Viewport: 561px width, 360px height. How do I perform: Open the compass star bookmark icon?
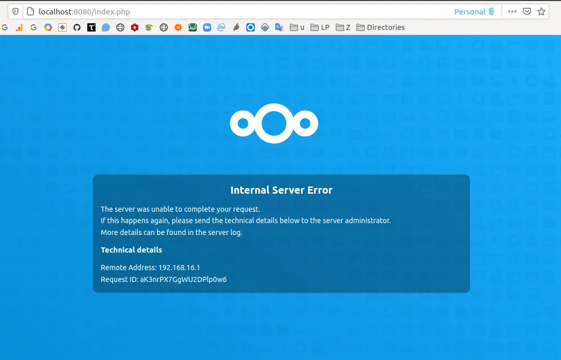point(63,27)
